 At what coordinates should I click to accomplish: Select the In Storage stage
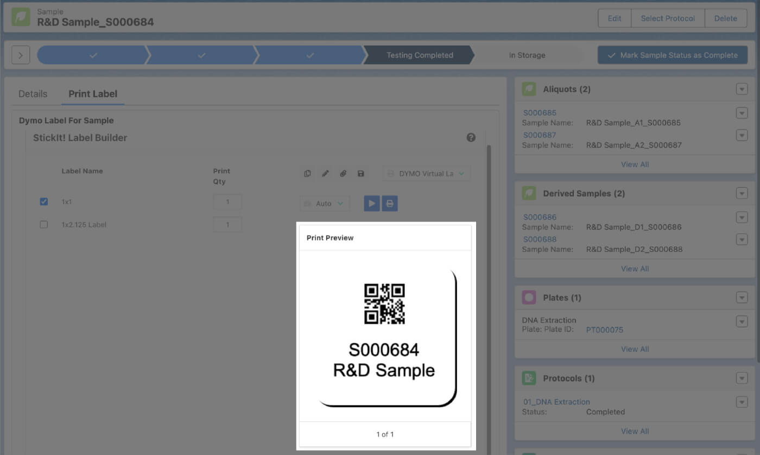tap(527, 55)
